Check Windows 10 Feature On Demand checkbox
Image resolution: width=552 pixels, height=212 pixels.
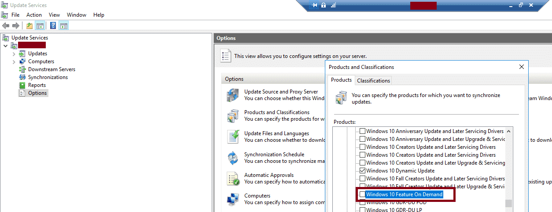pyautogui.click(x=363, y=194)
